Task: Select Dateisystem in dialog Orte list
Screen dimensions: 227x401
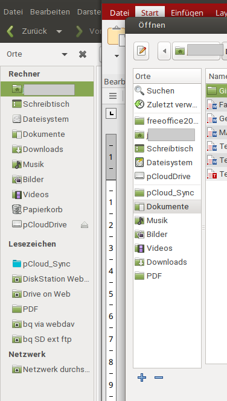Action: (167, 163)
